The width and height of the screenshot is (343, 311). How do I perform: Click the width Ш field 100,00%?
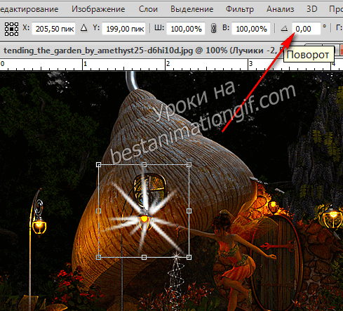[186, 29]
